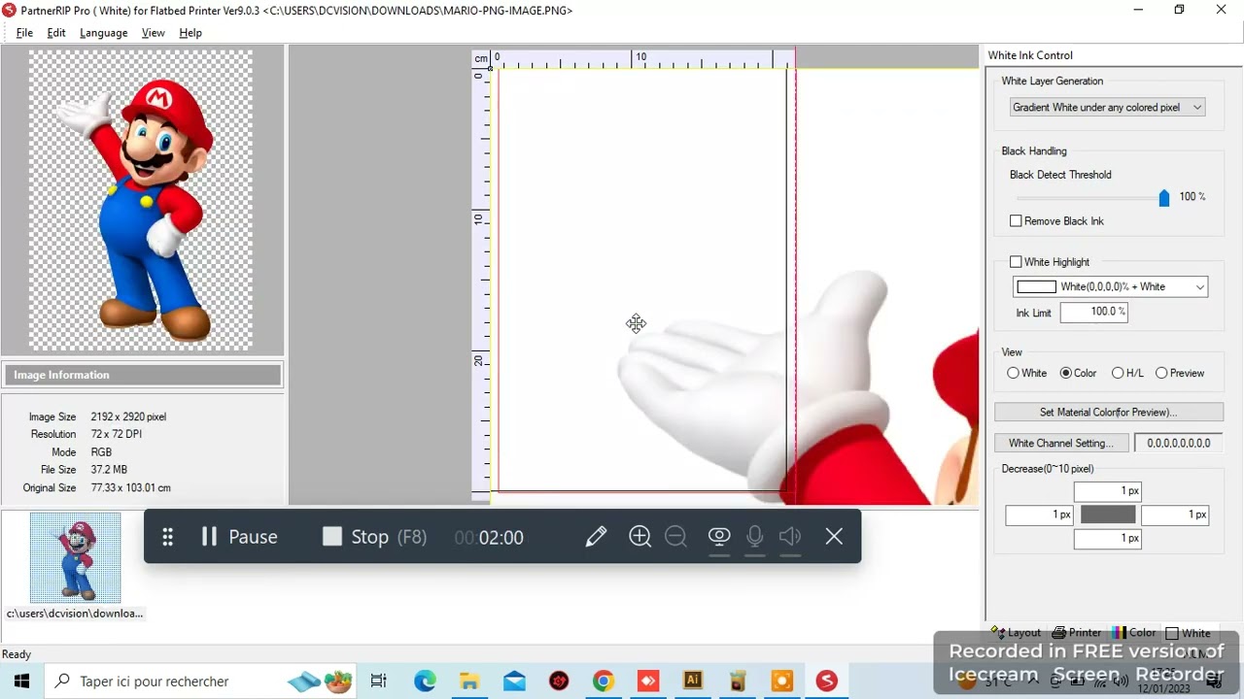Select the recorder pencil draw tool
The width and height of the screenshot is (1244, 699).
coord(596,536)
